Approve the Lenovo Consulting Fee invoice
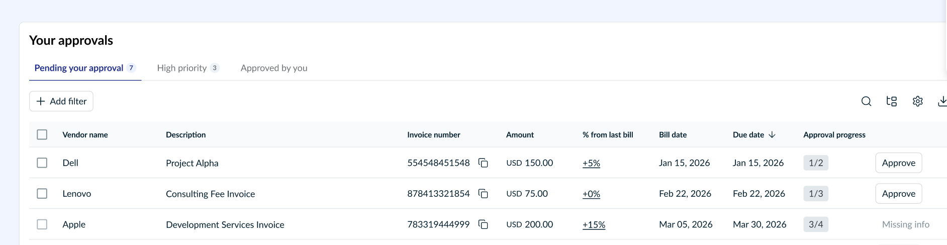The image size is (947, 245). [x=899, y=194]
